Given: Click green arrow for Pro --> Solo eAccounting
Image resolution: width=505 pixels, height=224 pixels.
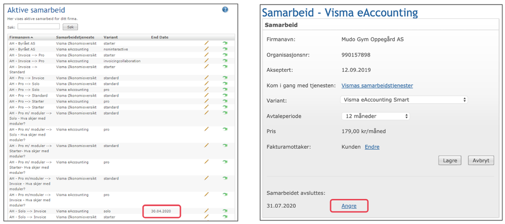Looking at the screenshot, I should pyautogui.click(x=225, y=89).
